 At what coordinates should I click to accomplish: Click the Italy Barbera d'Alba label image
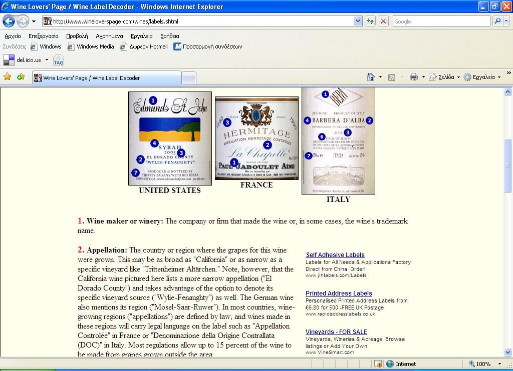point(338,141)
